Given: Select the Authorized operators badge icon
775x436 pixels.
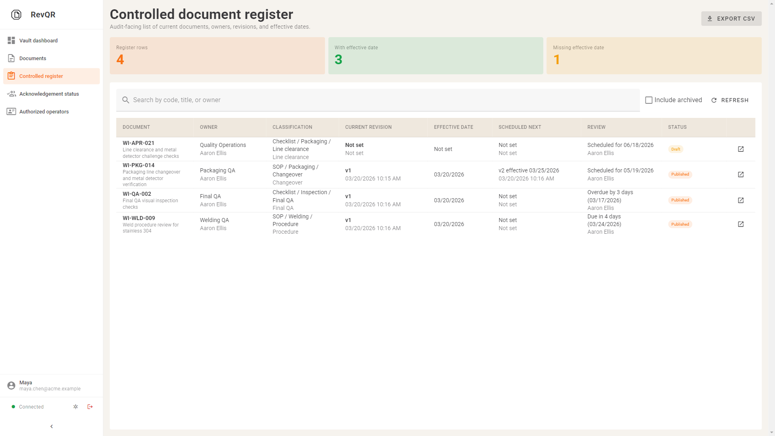Looking at the screenshot, I should click(x=11, y=111).
